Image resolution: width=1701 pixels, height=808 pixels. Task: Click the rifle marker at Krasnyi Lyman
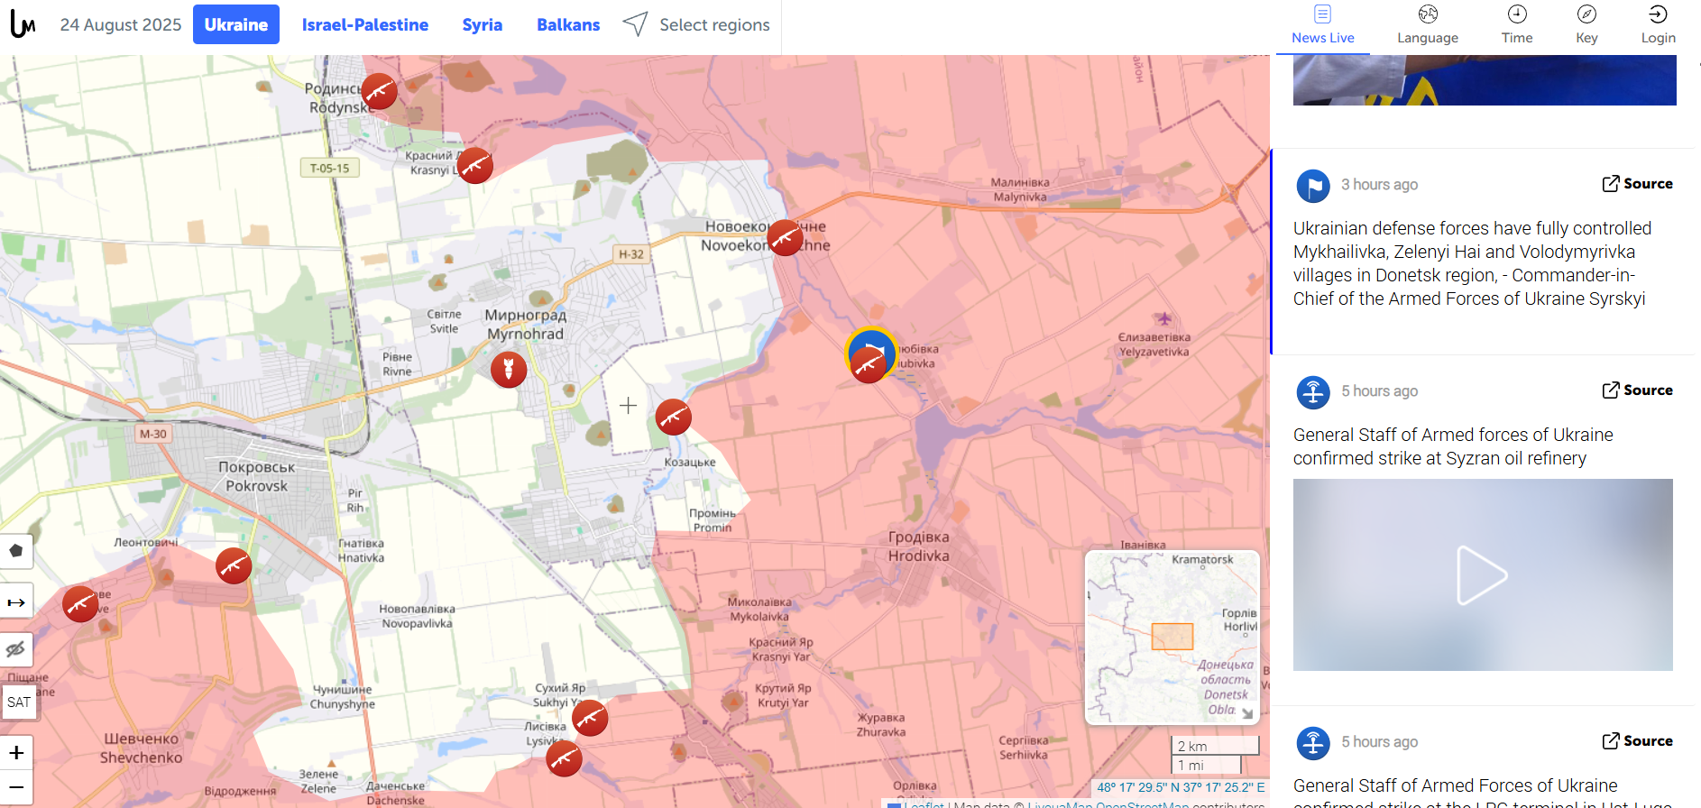[475, 165]
